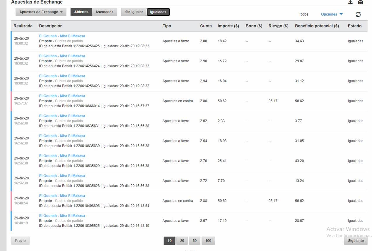This screenshot has height=251, width=372.
Task: Go to the Previo page
Action: pyautogui.click(x=20, y=241)
